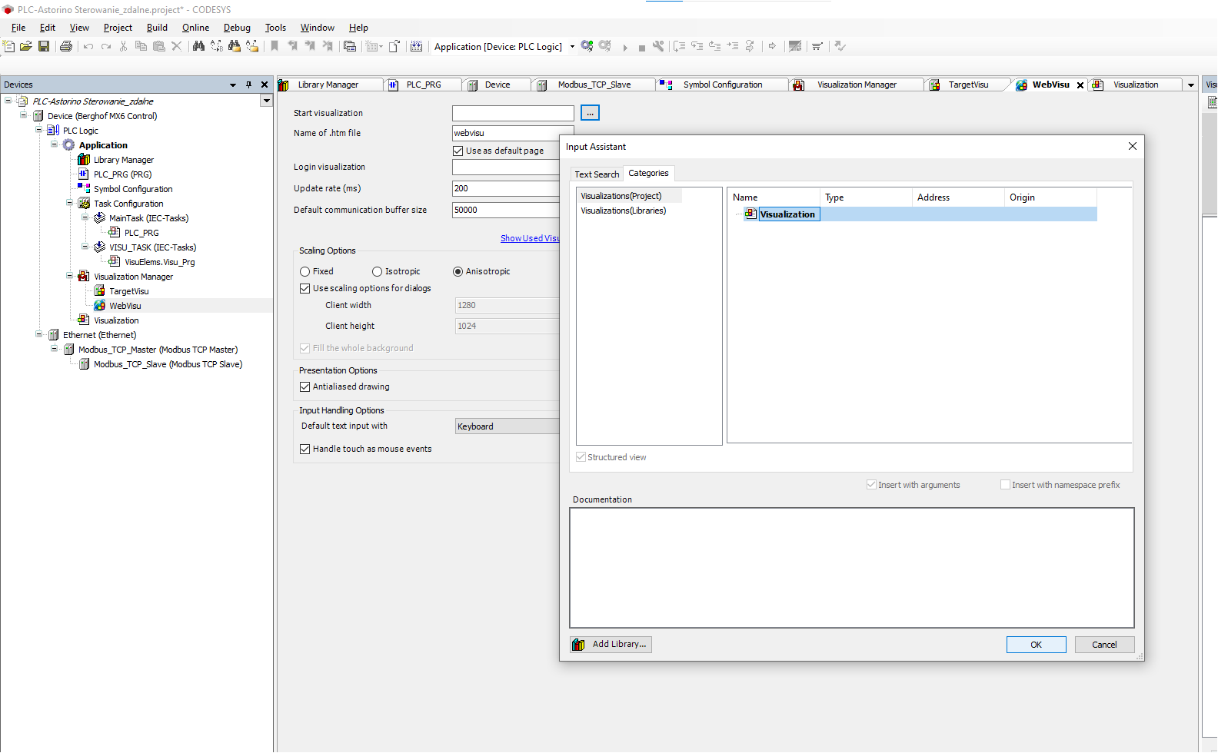Viewport: 1218px width, 753px height.
Task: Open the Tools menu
Action: (x=275, y=28)
